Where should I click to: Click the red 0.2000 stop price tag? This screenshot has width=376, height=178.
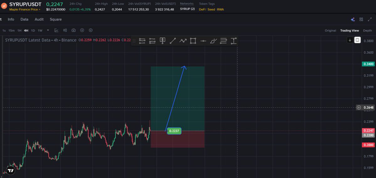pyautogui.click(x=368, y=145)
